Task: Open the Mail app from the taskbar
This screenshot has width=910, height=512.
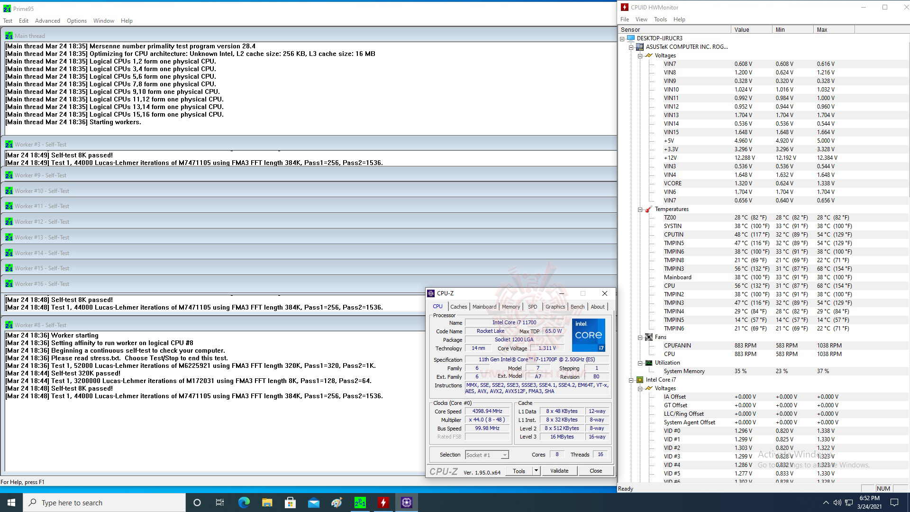Action: click(313, 503)
